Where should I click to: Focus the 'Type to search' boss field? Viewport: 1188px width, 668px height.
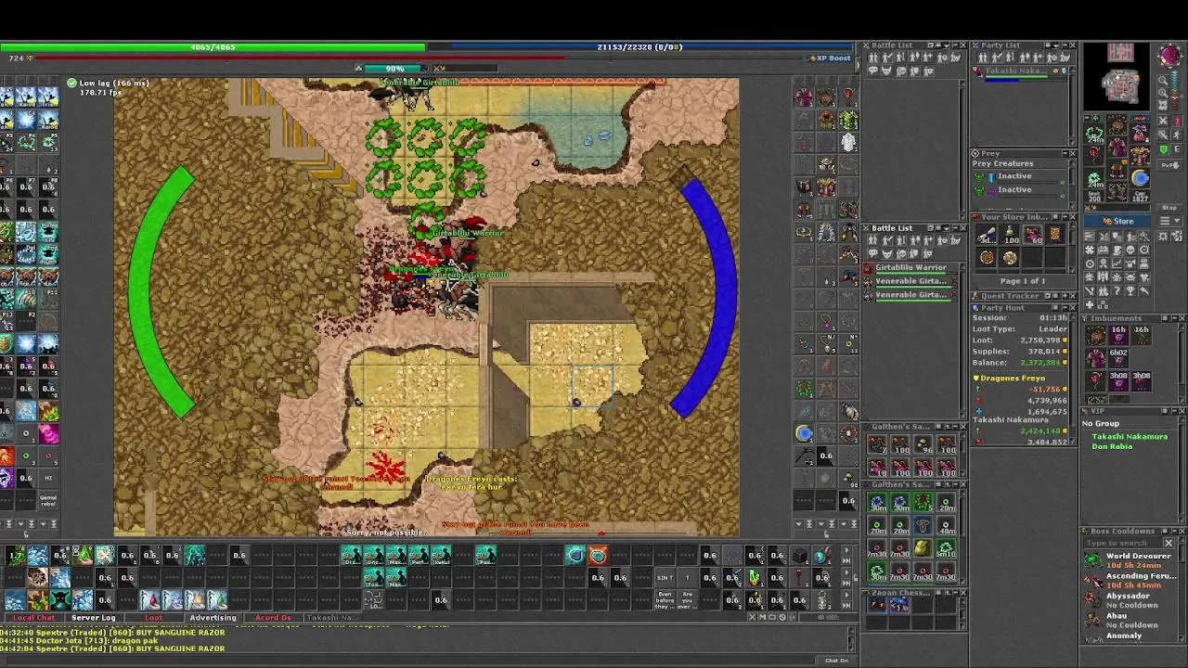click(x=1123, y=544)
